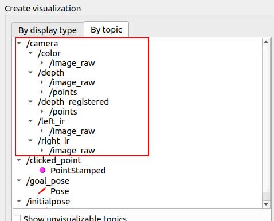274x221 pixels.
Task: Click the scrollbar up arrow
Action: click(x=266, y=42)
